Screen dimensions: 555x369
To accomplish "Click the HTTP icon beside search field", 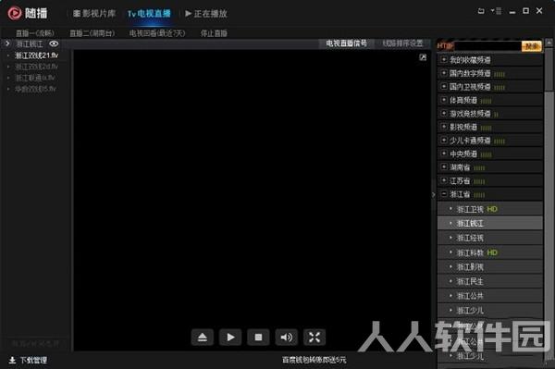I will [x=446, y=46].
